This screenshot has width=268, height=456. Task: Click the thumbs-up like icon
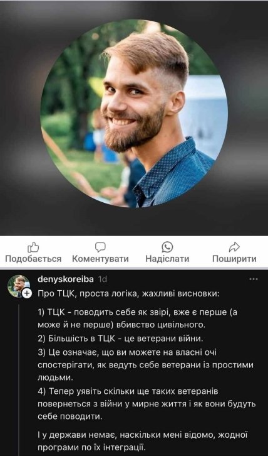tap(33, 247)
